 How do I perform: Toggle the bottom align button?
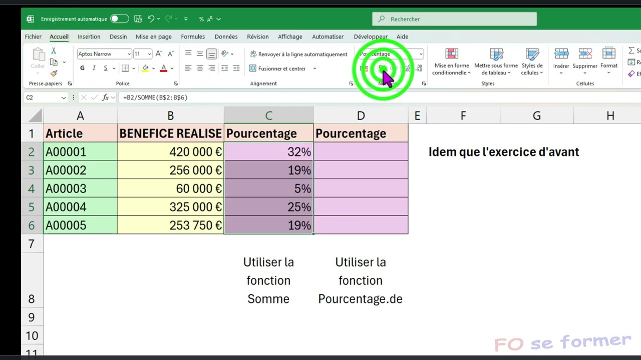[211, 53]
